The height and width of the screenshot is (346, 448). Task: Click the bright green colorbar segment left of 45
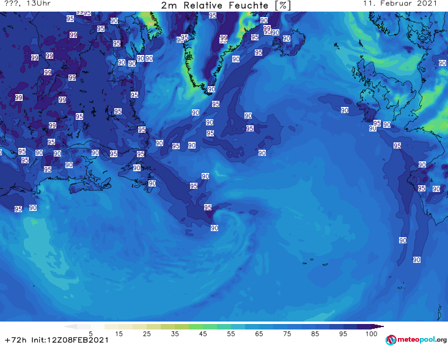(x=196, y=326)
